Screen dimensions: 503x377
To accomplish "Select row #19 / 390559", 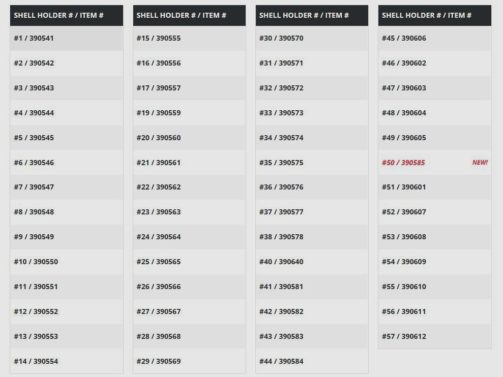I will (189, 113).
